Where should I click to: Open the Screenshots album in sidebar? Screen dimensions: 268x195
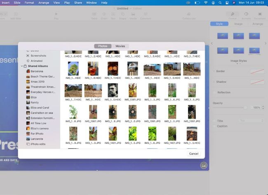[x=38, y=55]
